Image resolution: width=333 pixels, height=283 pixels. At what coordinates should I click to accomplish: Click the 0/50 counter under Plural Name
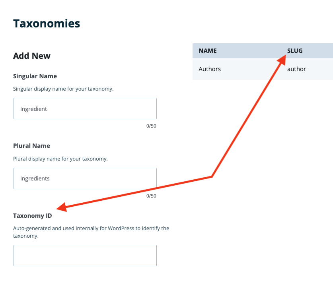point(152,196)
